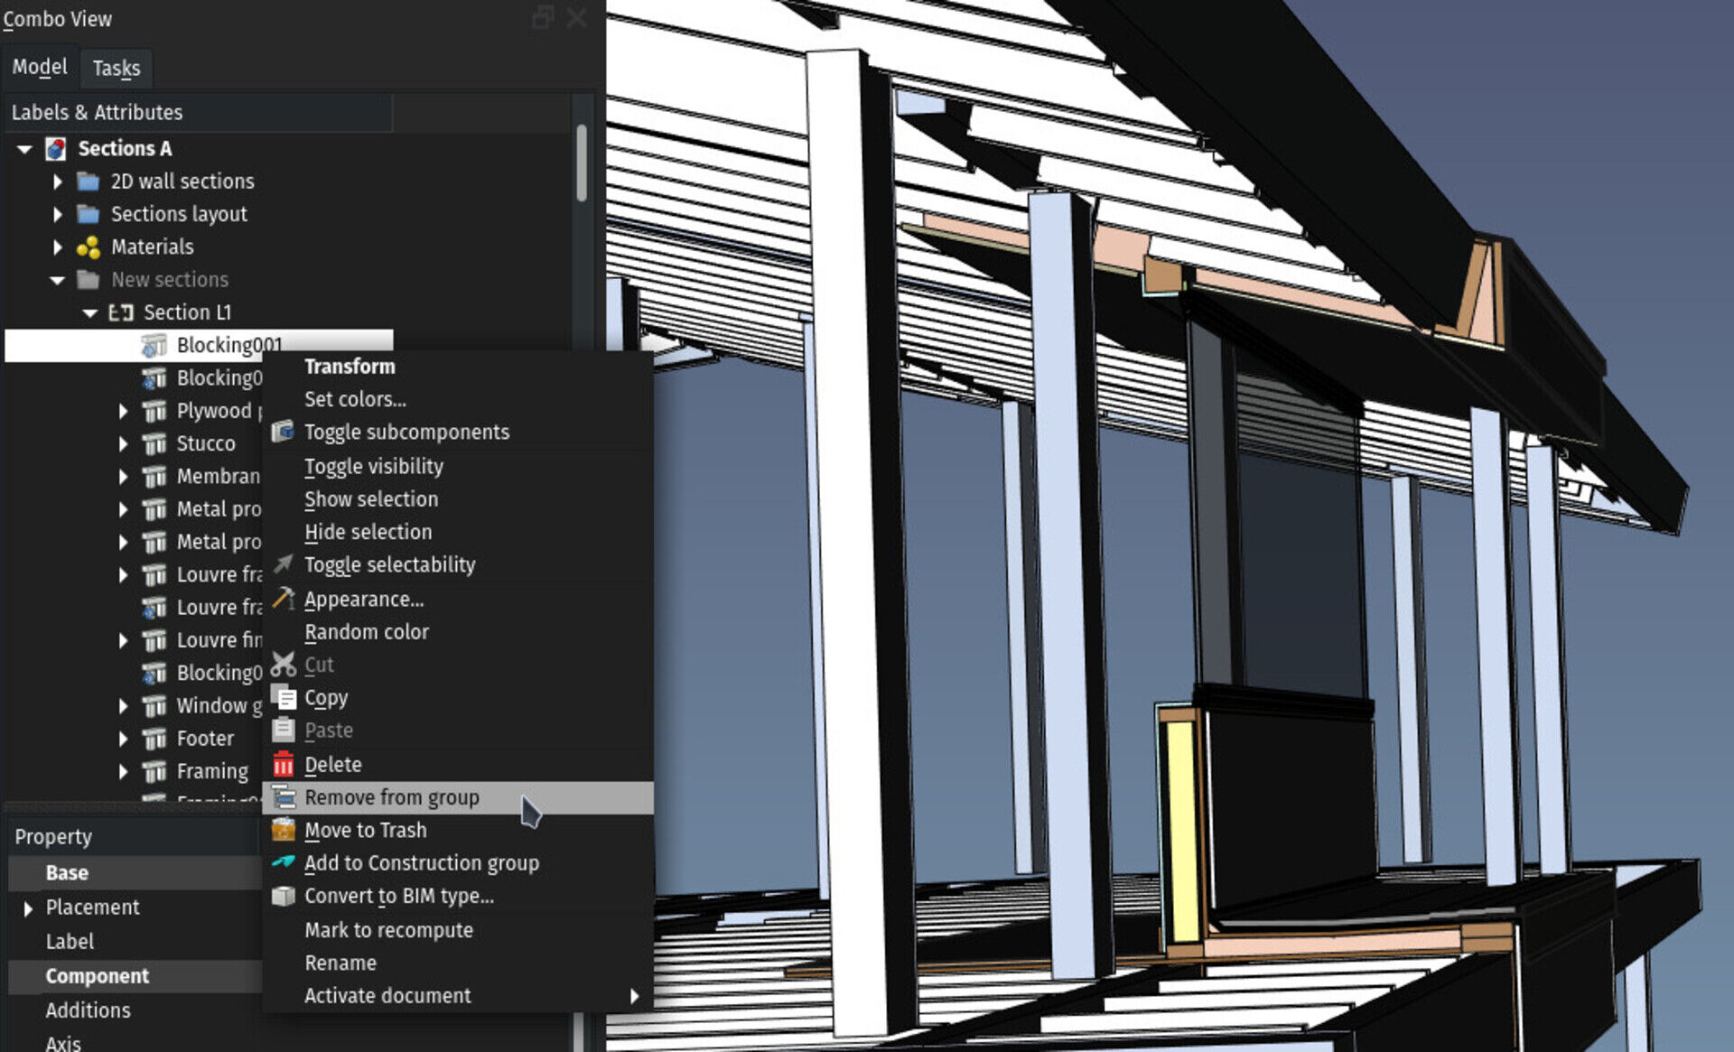Open Set colors dialog
The width and height of the screenshot is (1734, 1052).
tap(355, 399)
